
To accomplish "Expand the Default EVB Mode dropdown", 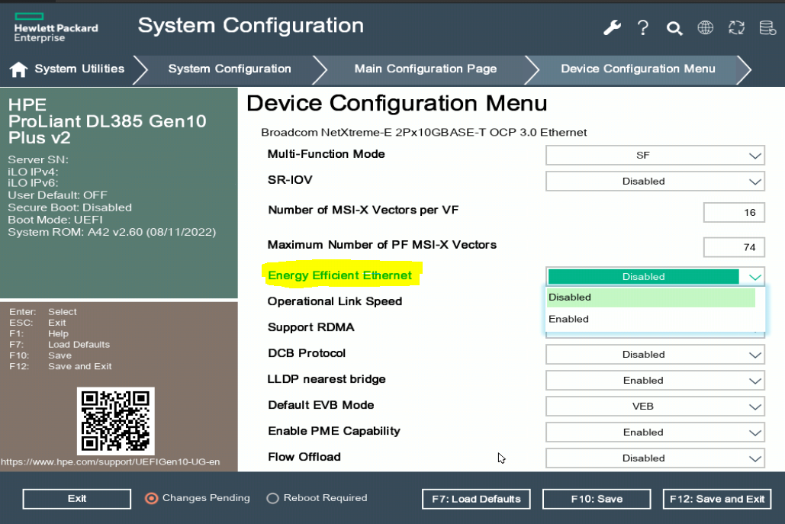I will point(655,406).
